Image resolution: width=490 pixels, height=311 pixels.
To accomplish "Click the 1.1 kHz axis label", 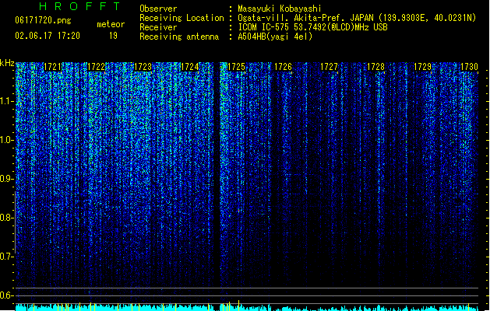I will coord(7,101).
